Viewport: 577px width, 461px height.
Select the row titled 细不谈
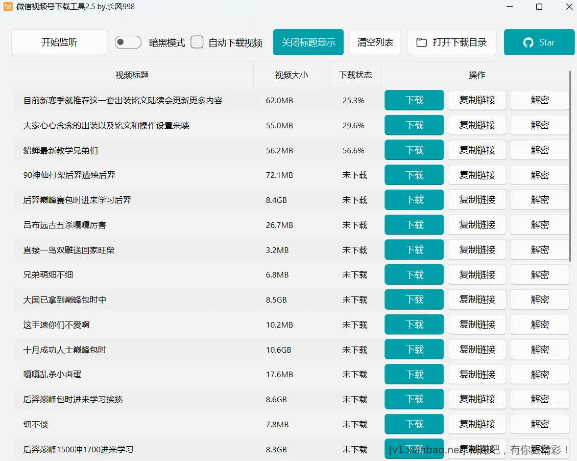[133, 425]
